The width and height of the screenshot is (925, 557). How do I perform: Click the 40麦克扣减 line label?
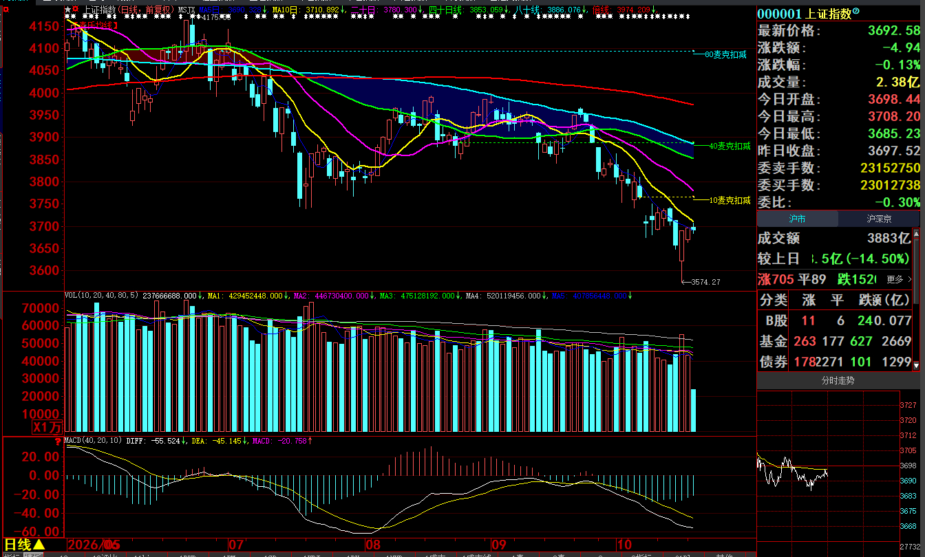[x=729, y=146]
